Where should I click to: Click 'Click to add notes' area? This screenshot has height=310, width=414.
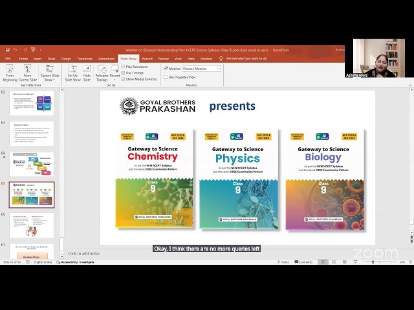click(x=83, y=253)
